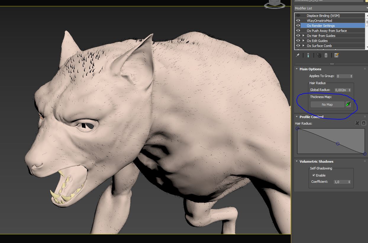Screen dimensions: 368x243
Task: Open Configure Modifier Sets icon
Action: pyautogui.click(x=336, y=55)
